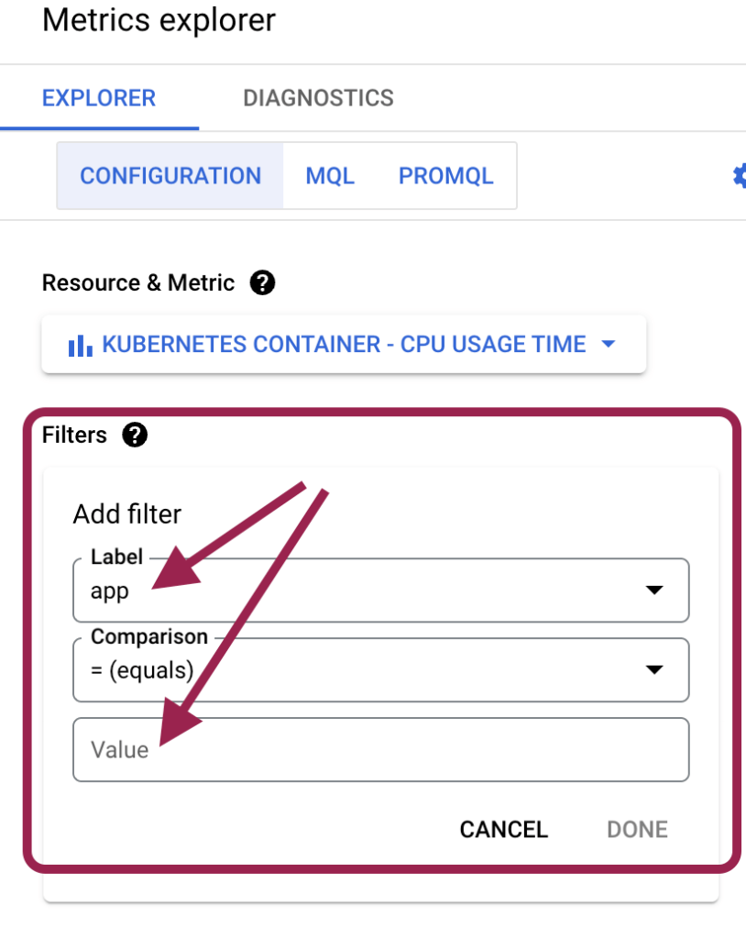746x938 pixels.
Task: Select the CONFIGURATION tab
Action: (170, 176)
